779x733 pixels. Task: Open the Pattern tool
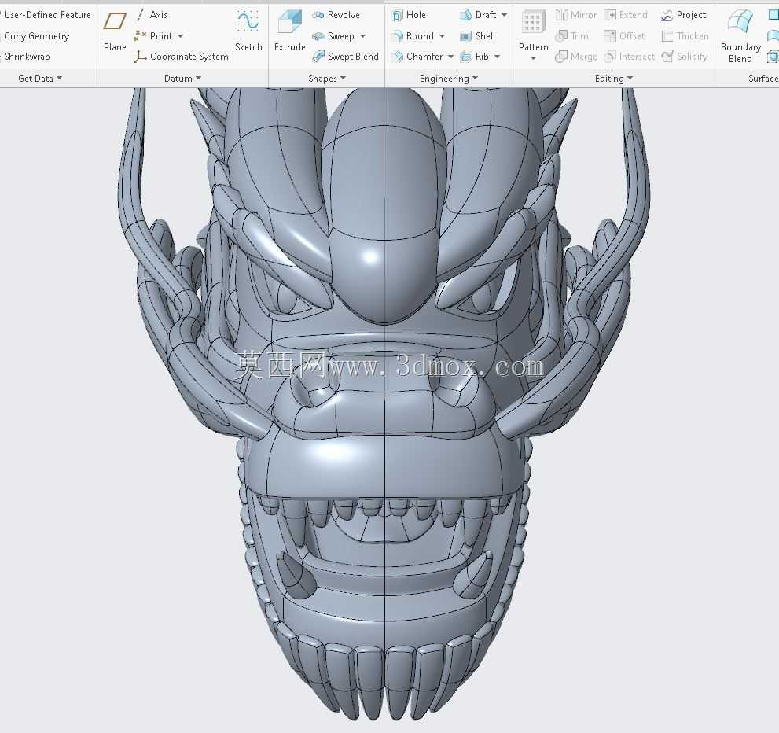click(x=533, y=31)
